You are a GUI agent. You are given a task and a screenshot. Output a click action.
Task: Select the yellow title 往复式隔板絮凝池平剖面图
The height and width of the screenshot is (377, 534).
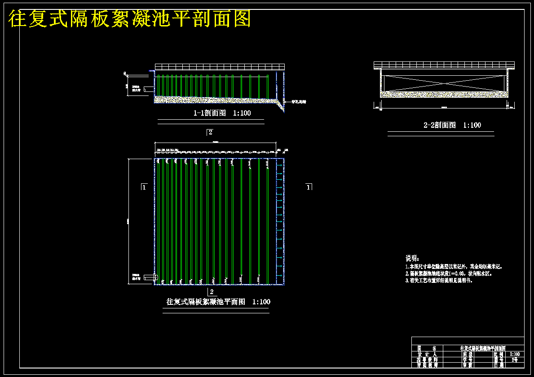[x=130, y=18]
